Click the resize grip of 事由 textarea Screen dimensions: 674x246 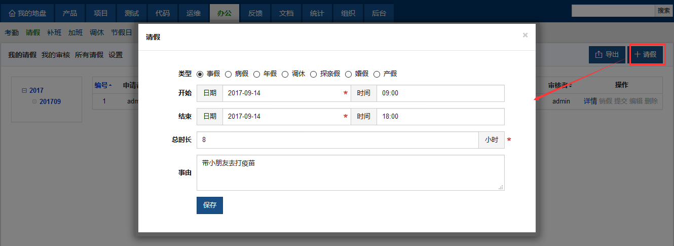501,187
